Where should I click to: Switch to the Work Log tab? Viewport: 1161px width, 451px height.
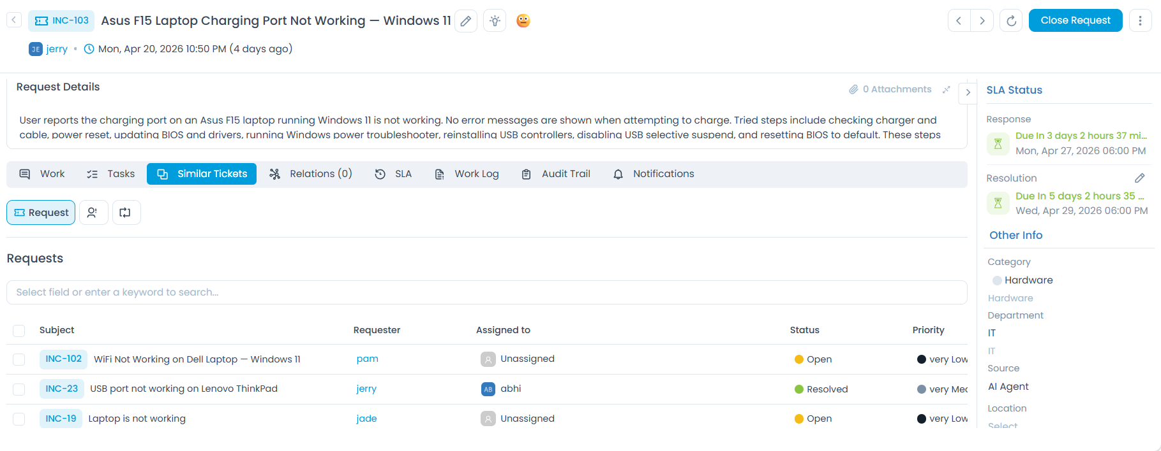pyautogui.click(x=467, y=174)
